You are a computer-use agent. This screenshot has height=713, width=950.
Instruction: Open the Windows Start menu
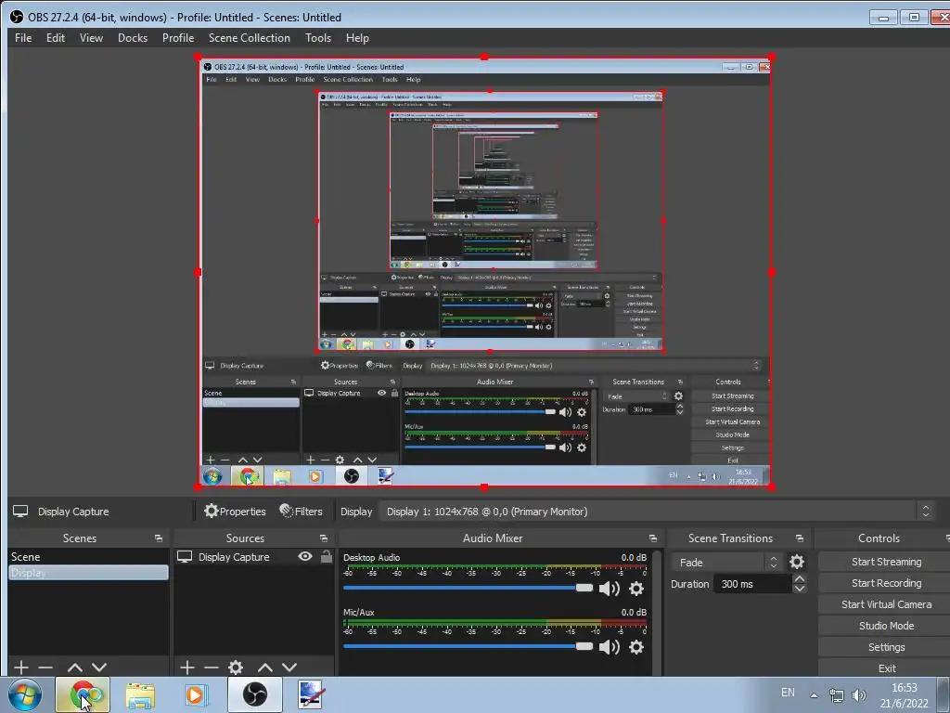[x=25, y=694]
